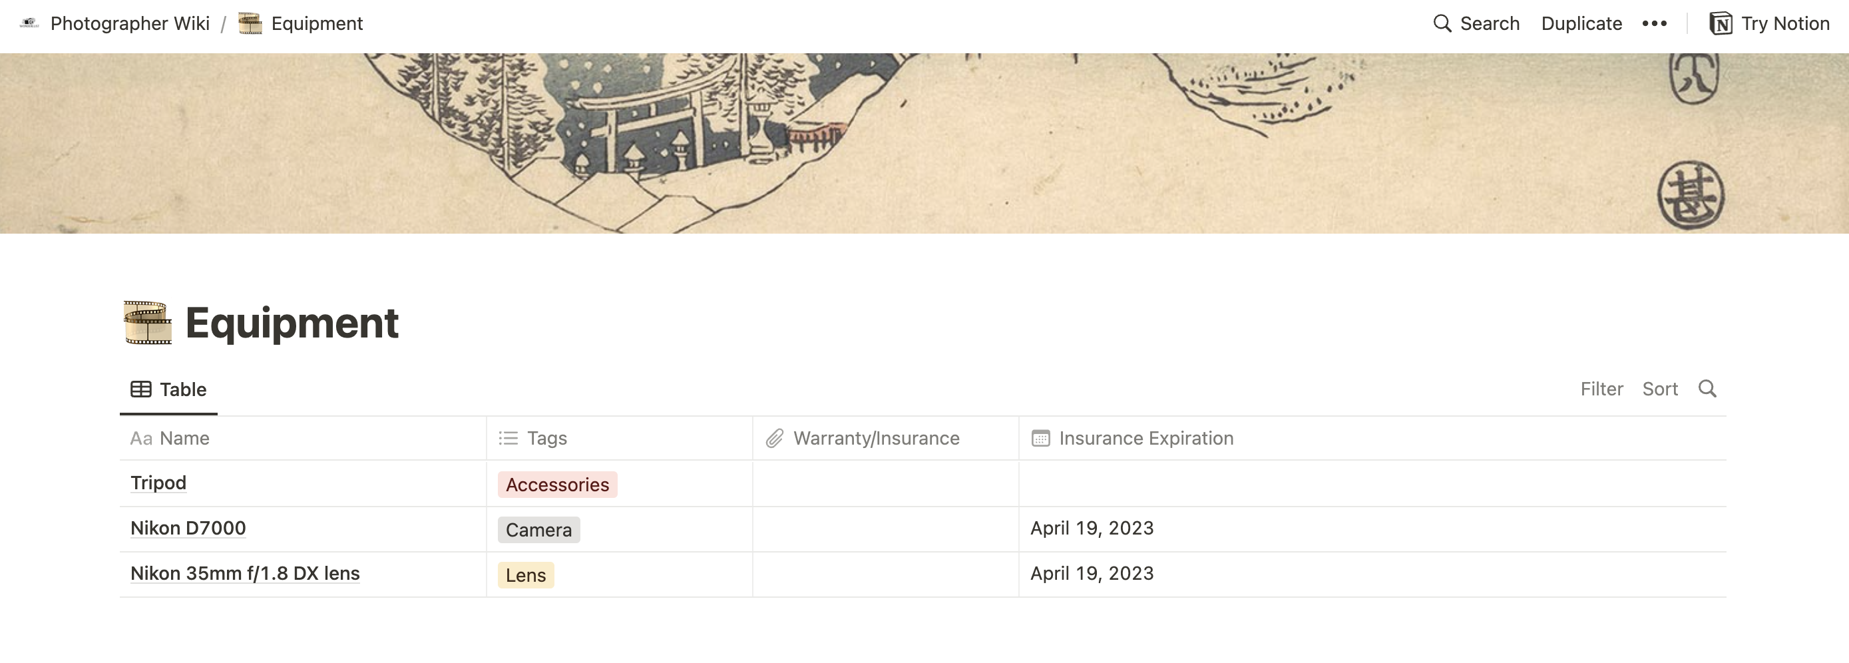
Task: Click the table grid icon on the view tab
Action: [x=140, y=389]
